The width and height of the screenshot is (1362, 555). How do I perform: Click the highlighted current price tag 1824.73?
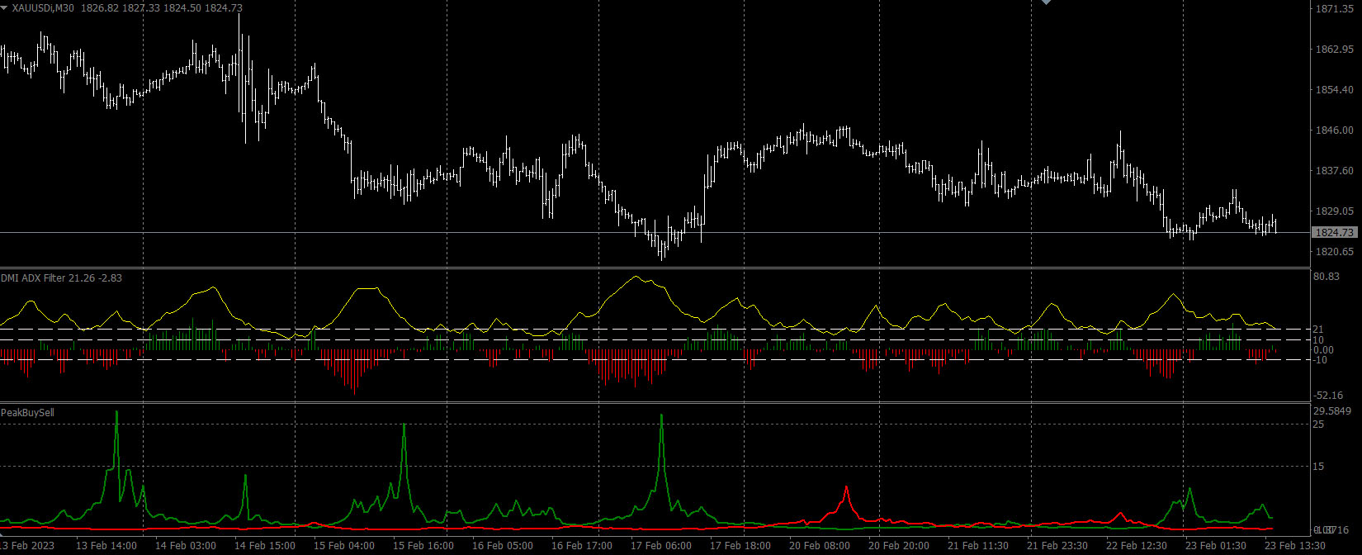[1334, 233]
